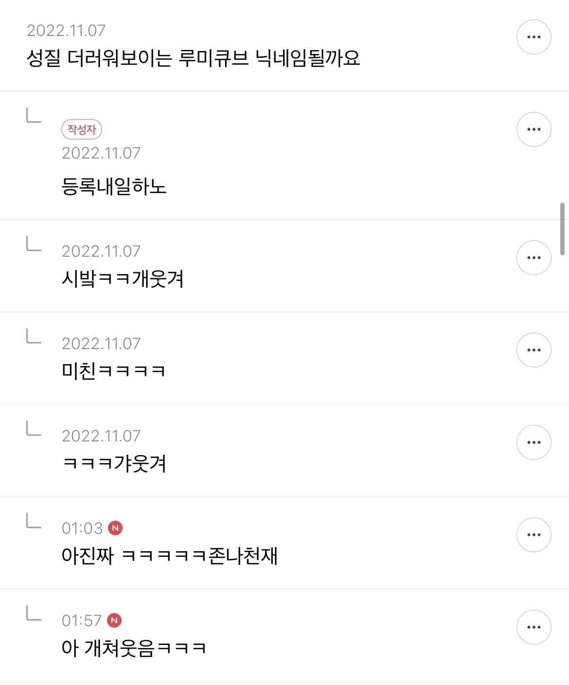Click the scrollbar on the right edge

562,229
